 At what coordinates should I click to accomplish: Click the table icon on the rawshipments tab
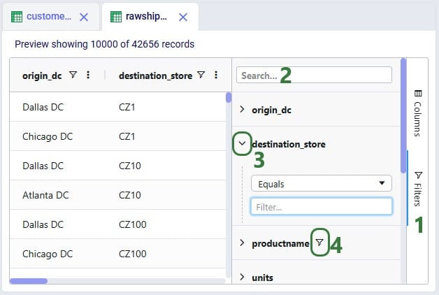point(116,17)
